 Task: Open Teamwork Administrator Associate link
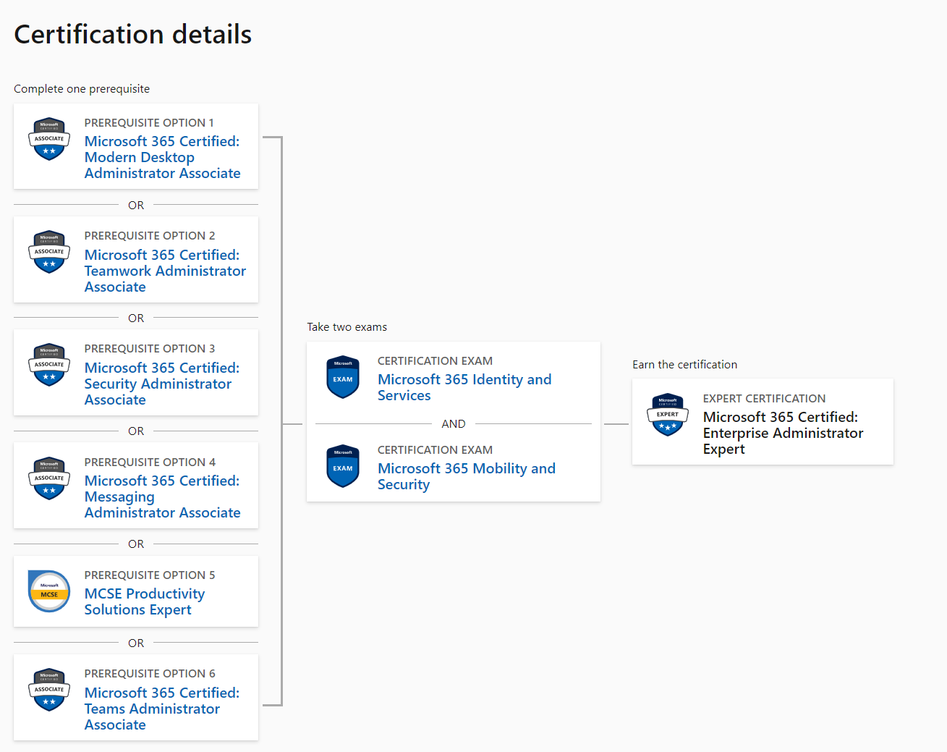165,271
